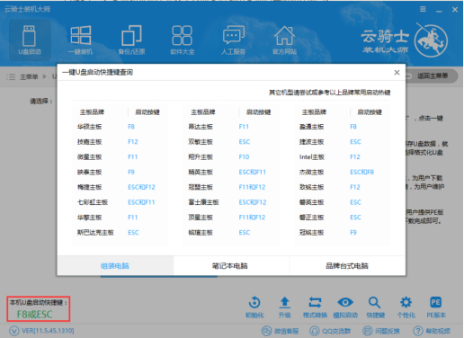The width and height of the screenshot is (464, 338).
Task: Click the dialog title 一键U盘启动快捷键查询
Action: [97, 72]
